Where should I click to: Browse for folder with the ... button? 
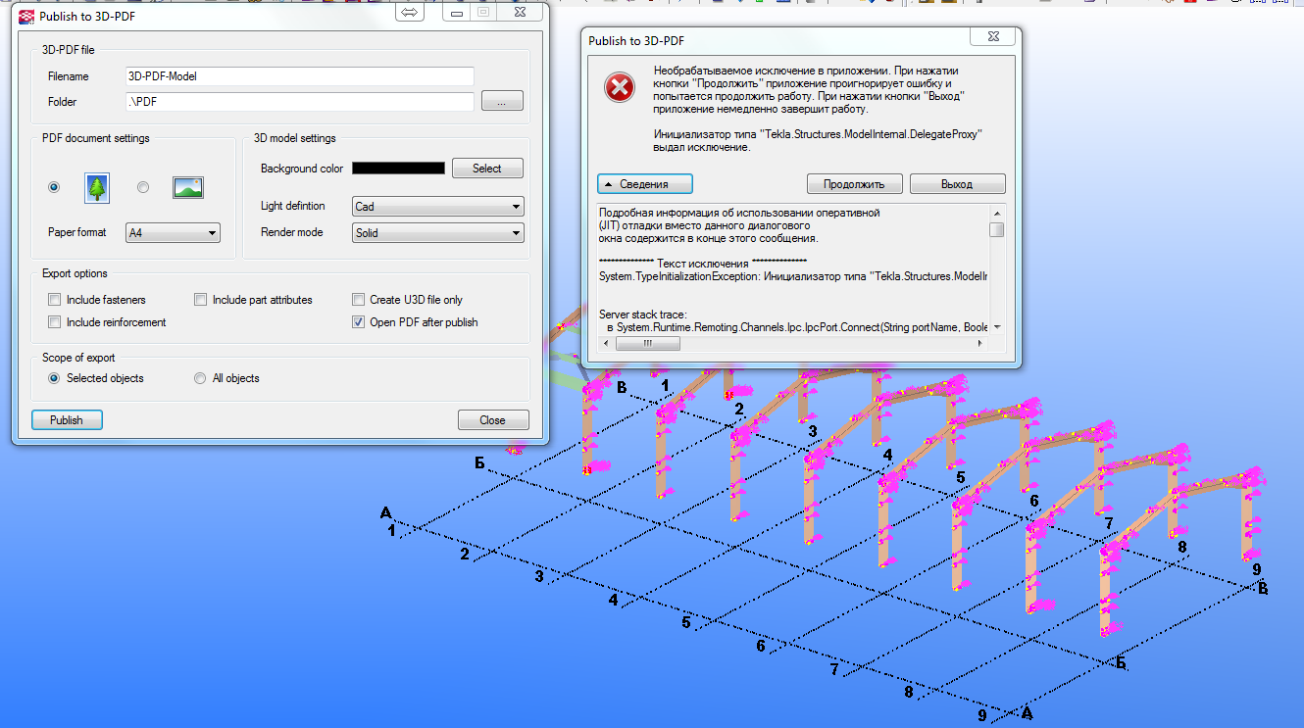point(502,102)
